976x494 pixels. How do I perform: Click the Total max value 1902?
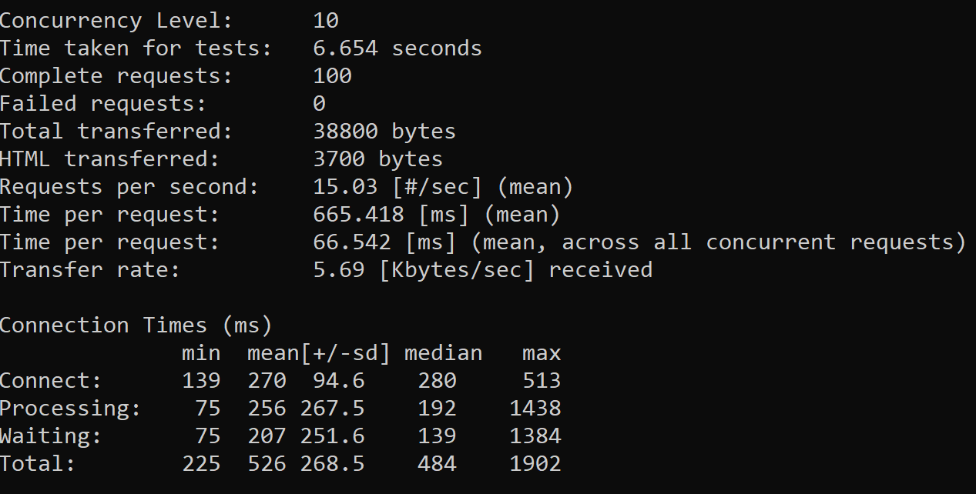point(535,464)
